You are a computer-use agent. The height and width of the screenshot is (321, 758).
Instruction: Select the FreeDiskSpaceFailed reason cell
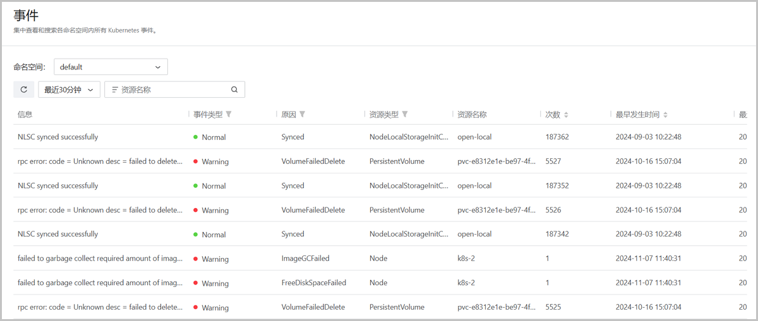[x=314, y=283]
